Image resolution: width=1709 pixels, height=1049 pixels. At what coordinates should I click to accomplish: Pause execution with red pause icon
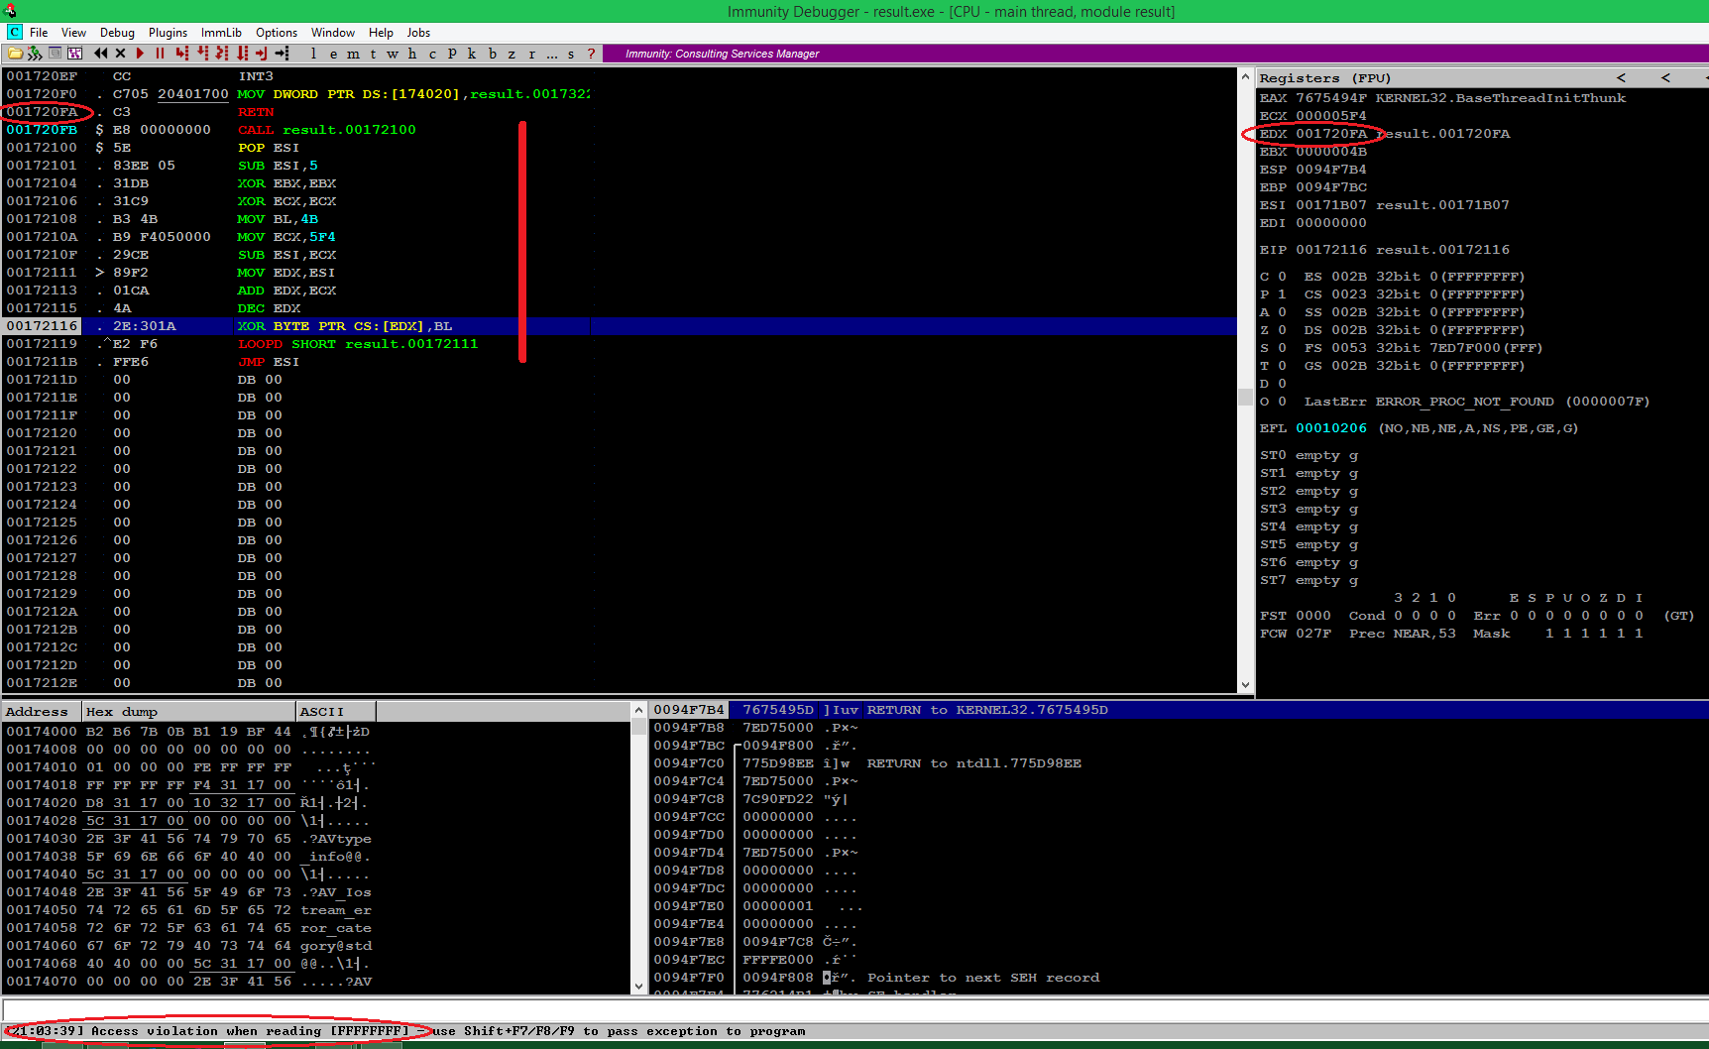click(160, 54)
